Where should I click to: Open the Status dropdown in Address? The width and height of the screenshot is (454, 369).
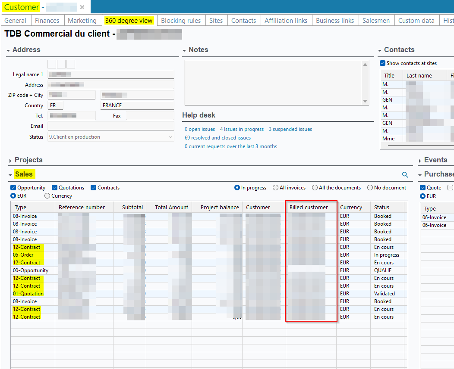[x=170, y=137]
